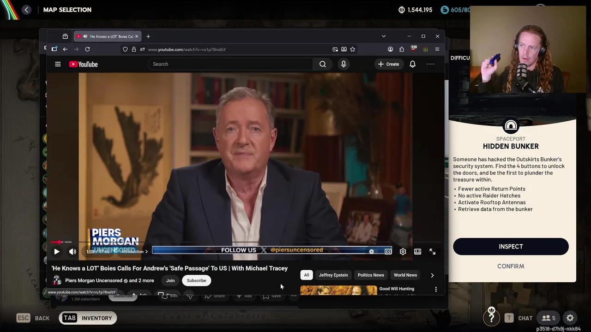This screenshot has width=591, height=332.
Task: Click the YouTube Create button
Action: tap(388, 64)
